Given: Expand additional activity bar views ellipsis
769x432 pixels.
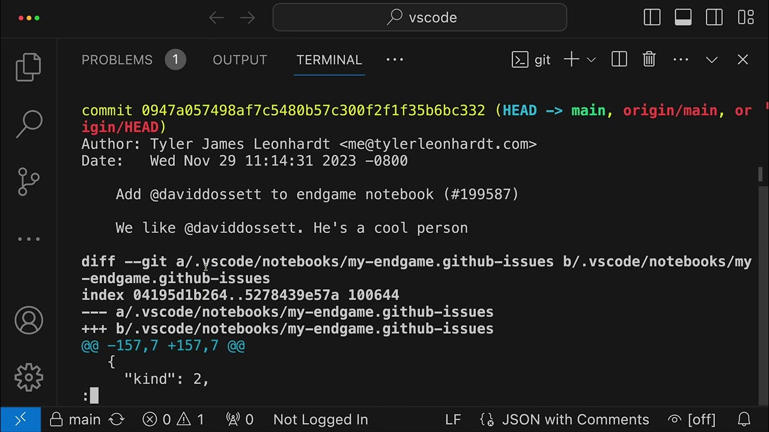Looking at the screenshot, I should click(28, 239).
